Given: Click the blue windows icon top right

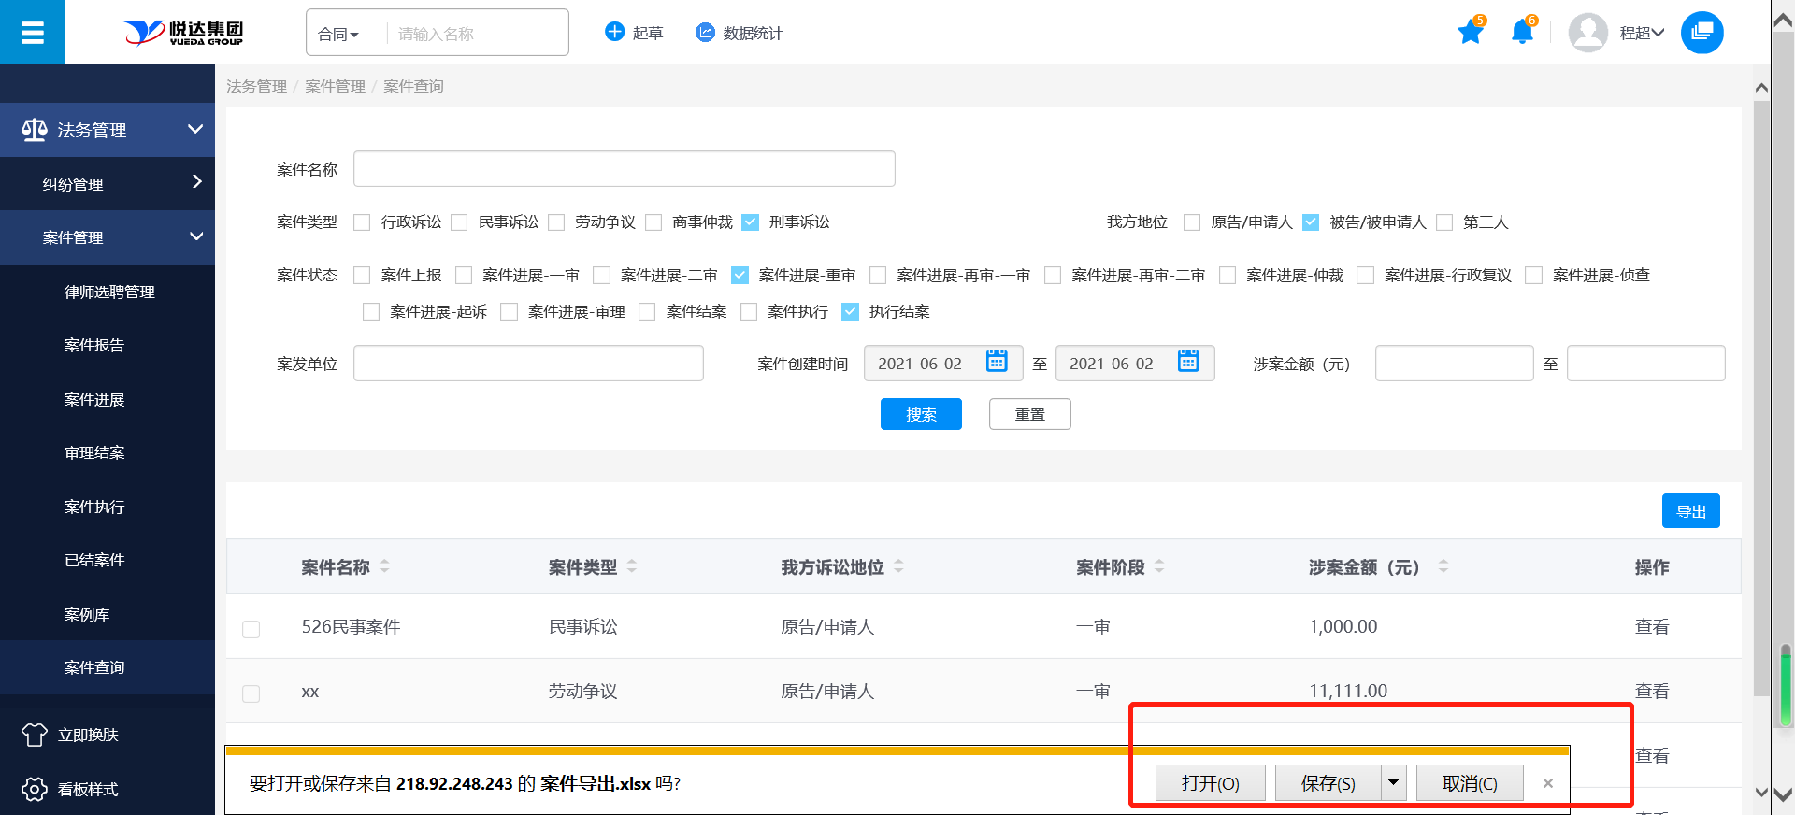Looking at the screenshot, I should pos(1702,33).
